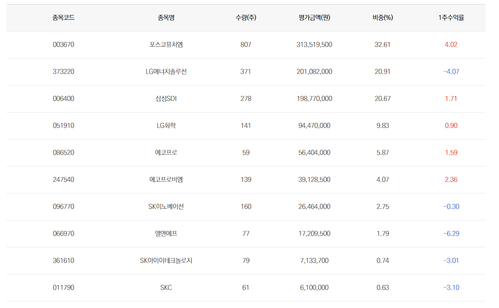This screenshot has width=499, height=308.
Task: Click quantity 278 in 삼성SDI row
Action: [x=246, y=99]
